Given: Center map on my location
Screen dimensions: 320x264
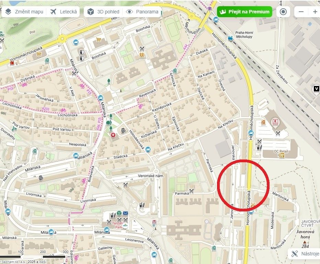Looking at the screenshot, I should [283, 12].
